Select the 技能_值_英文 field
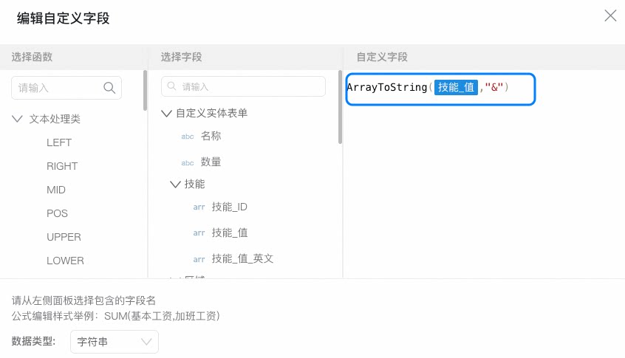Image resolution: width=625 pixels, height=358 pixels. [x=242, y=259]
